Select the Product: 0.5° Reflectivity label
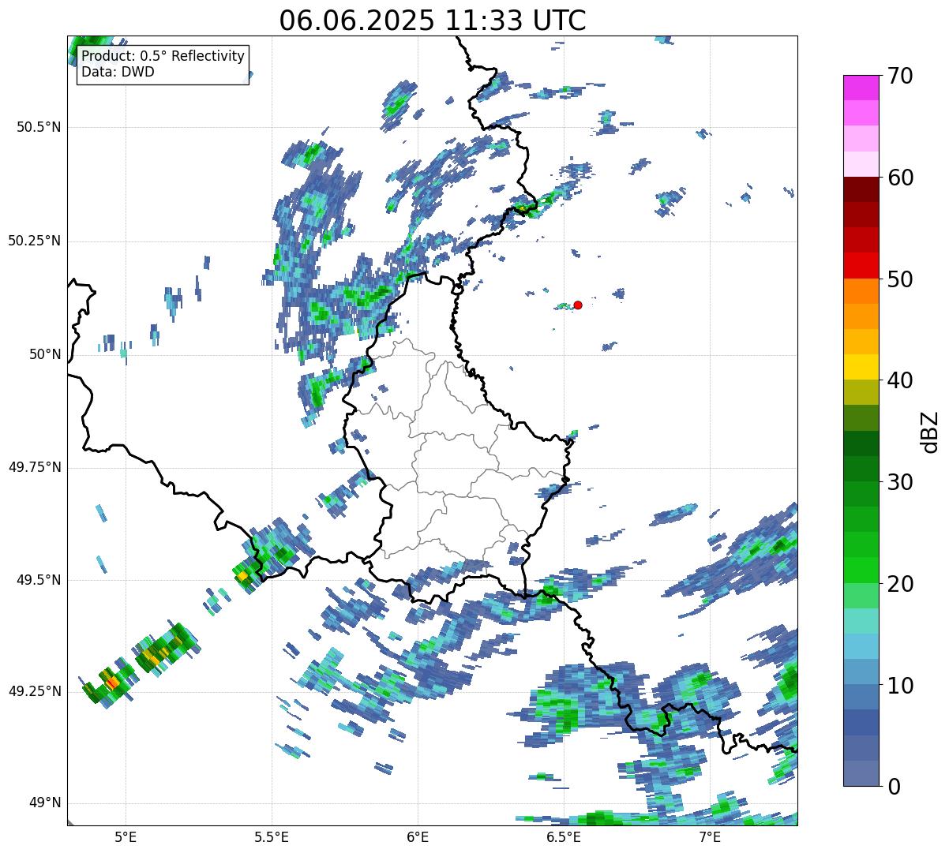This screenshot has height=853, width=949. tap(163, 57)
